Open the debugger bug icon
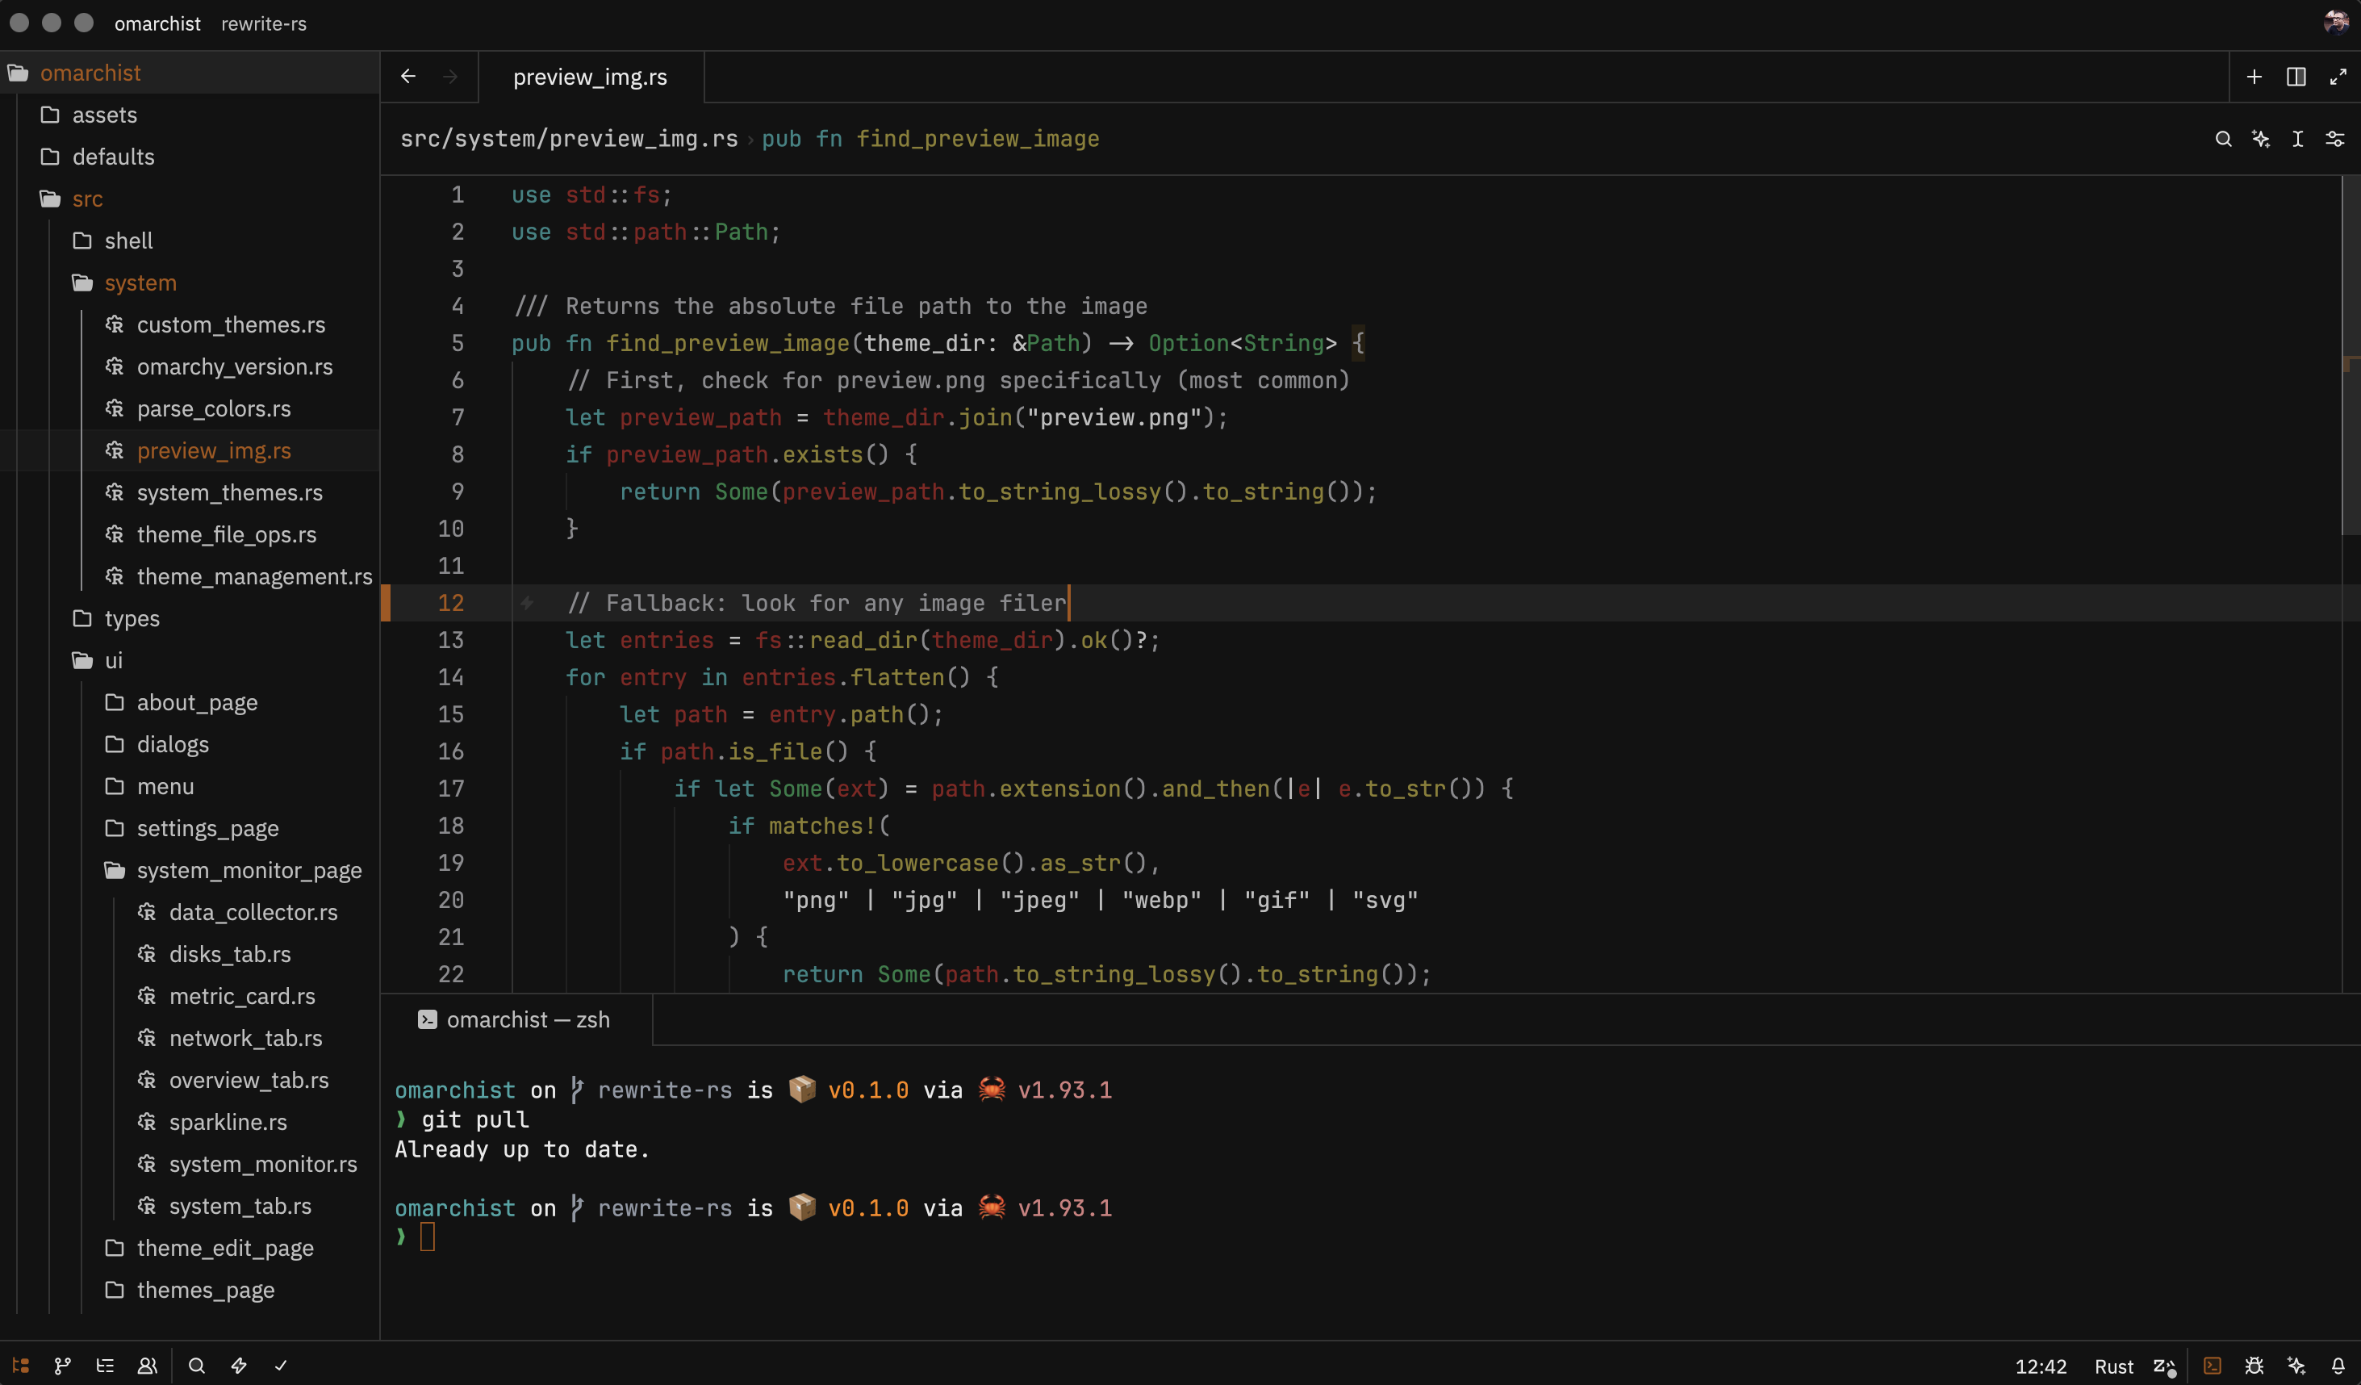Viewport: 2361px width, 1385px height. (2254, 1366)
